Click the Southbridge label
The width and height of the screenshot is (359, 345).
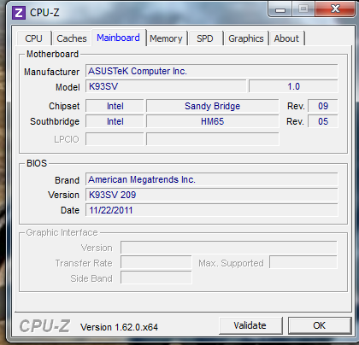click(x=55, y=121)
